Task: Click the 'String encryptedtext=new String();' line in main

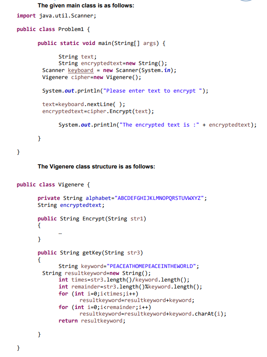Action: (113, 63)
